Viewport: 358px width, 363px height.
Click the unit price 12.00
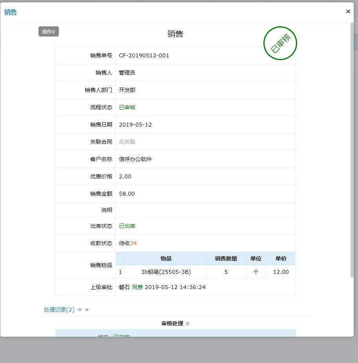pos(281,272)
